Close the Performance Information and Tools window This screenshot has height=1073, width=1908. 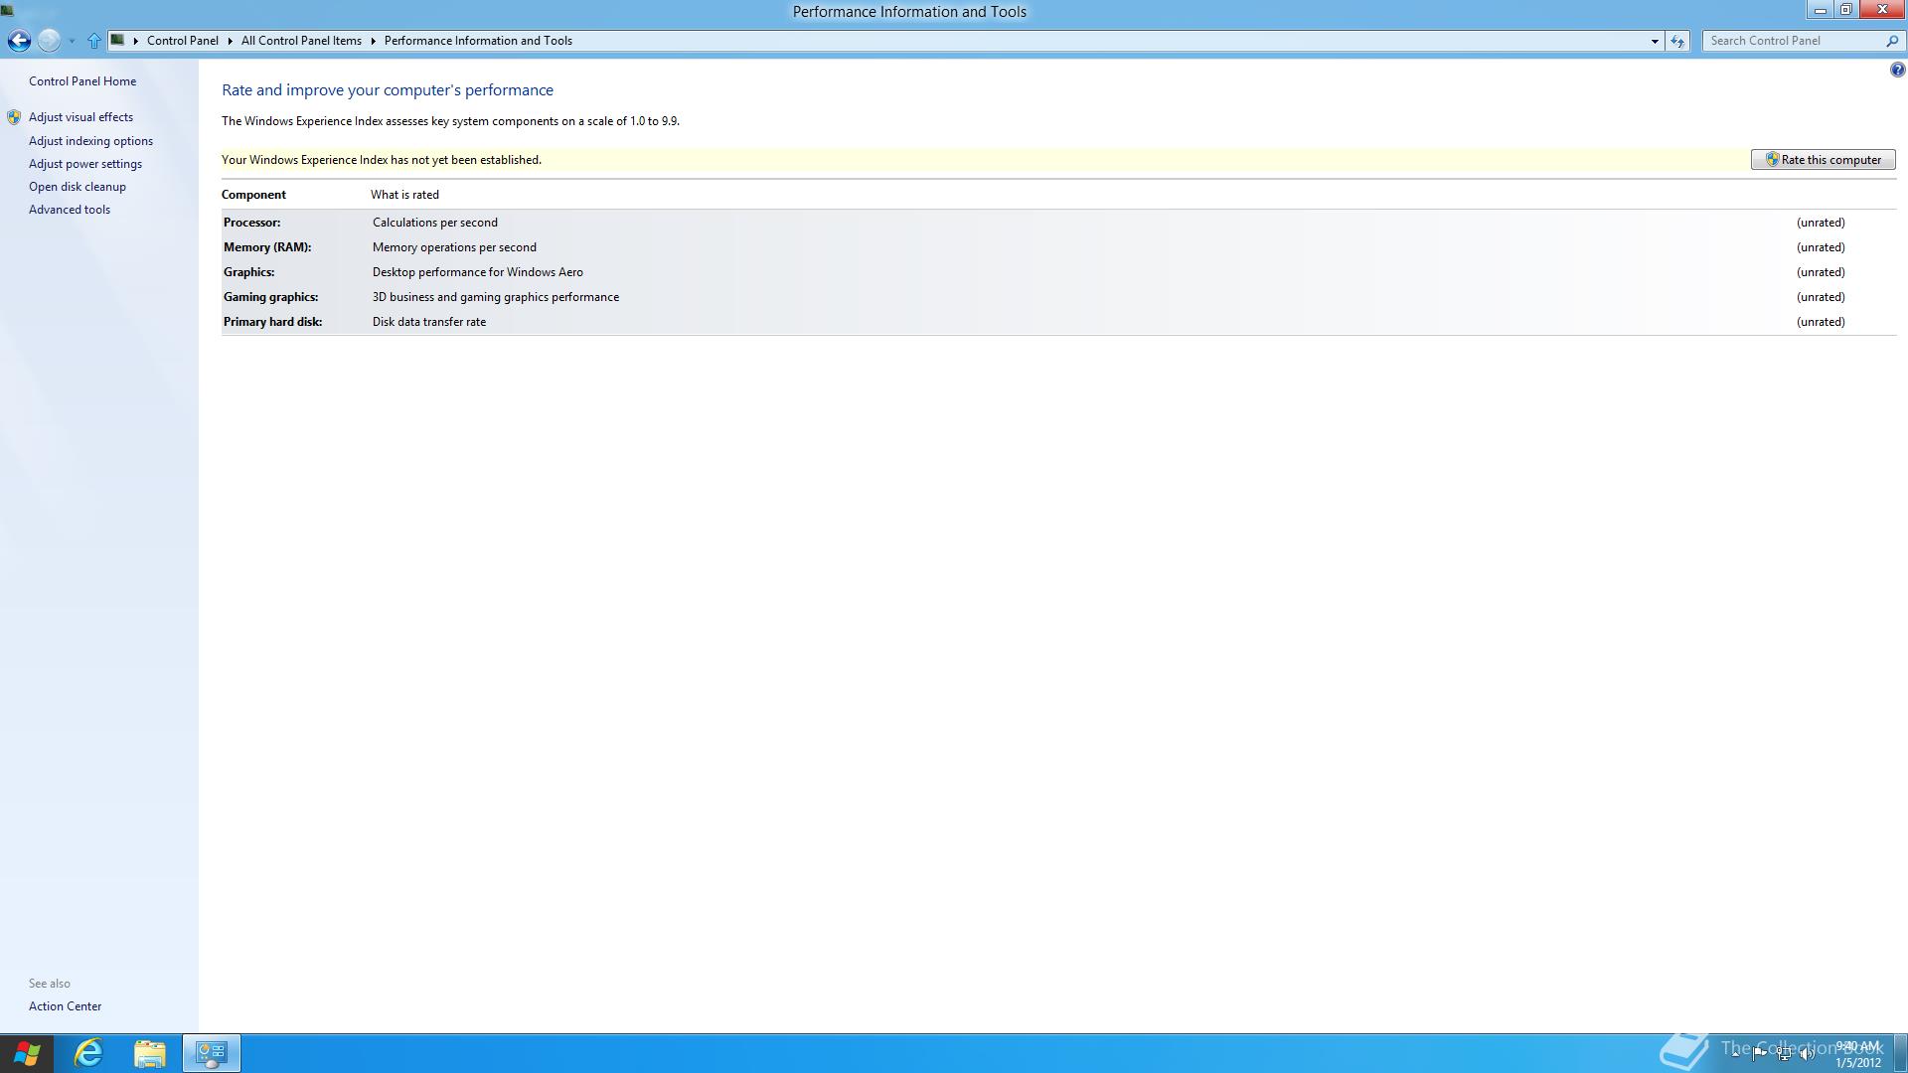pyautogui.click(x=1881, y=10)
